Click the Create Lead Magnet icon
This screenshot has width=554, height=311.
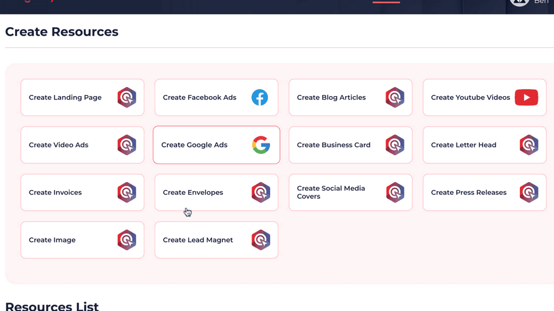click(261, 240)
